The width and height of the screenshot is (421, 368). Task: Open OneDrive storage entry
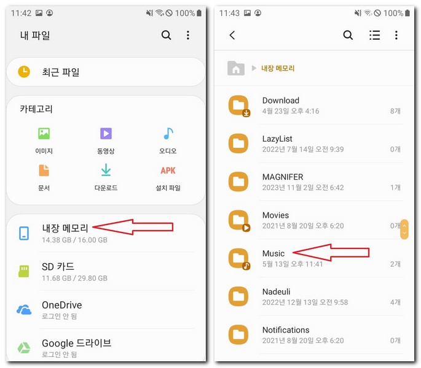[x=106, y=310]
